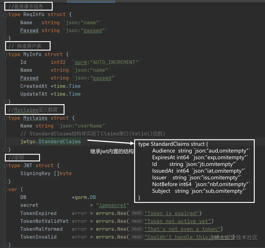Click the error type on TokenNotValidYet line

coord(79,221)
